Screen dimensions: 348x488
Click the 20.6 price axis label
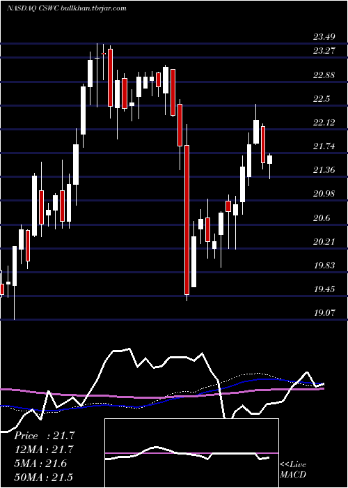point(322,218)
